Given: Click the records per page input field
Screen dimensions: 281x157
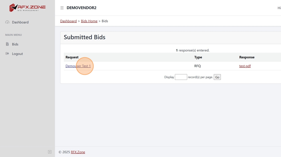Looking at the screenshot, I should 181,77.
